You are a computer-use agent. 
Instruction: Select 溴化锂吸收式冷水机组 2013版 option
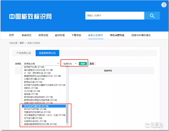[x=44, y=70]
